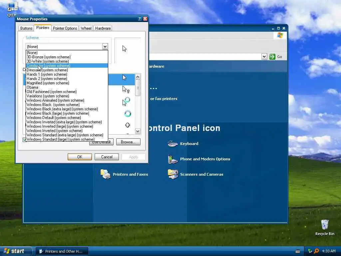Screen dimensions: 341x256
Task: Pick Windows Standard (extra large) scheme
Action: [67, 135]
